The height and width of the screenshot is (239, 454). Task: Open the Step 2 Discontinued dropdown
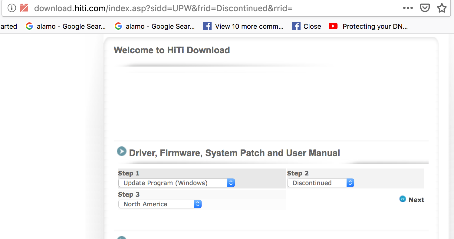pos(321,183)
